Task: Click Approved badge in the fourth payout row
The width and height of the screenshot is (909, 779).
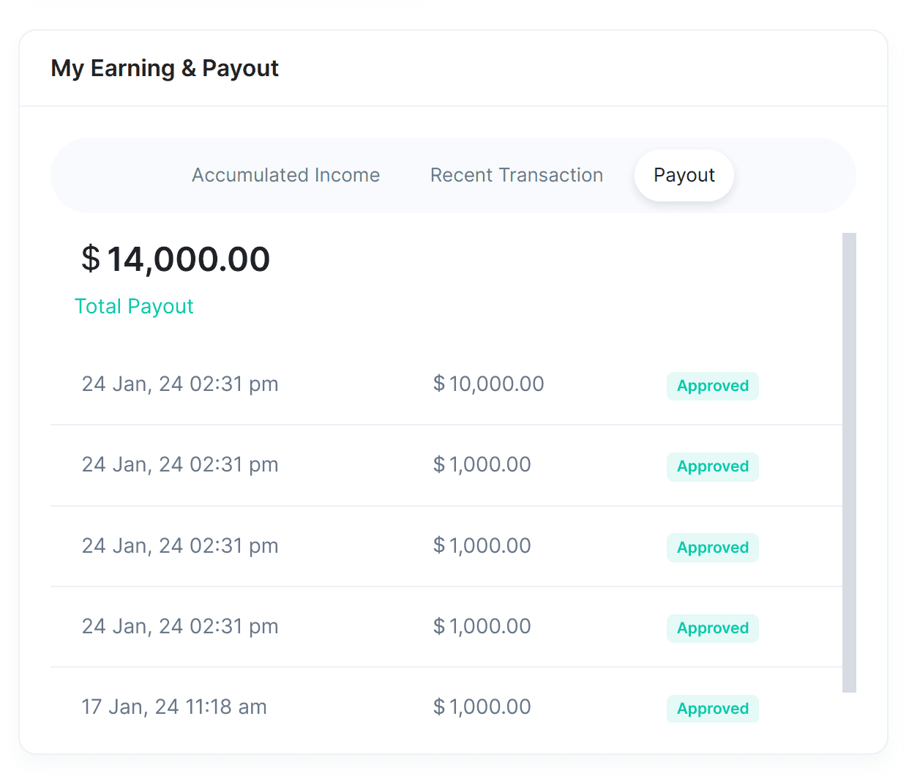Action: tap(712, 628)
